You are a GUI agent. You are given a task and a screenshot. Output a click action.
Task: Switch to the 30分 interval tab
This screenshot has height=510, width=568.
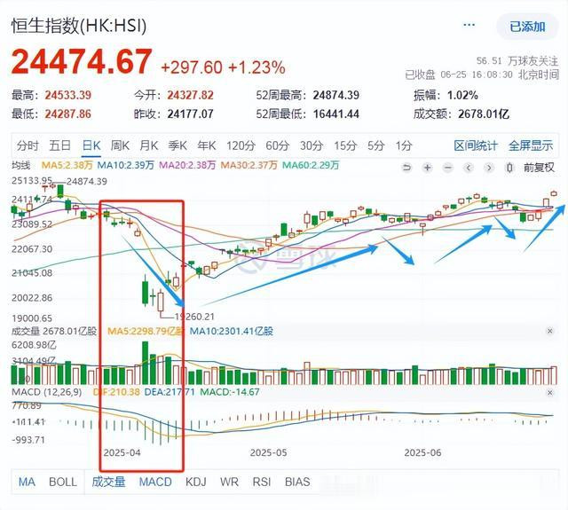pos(312,145)
